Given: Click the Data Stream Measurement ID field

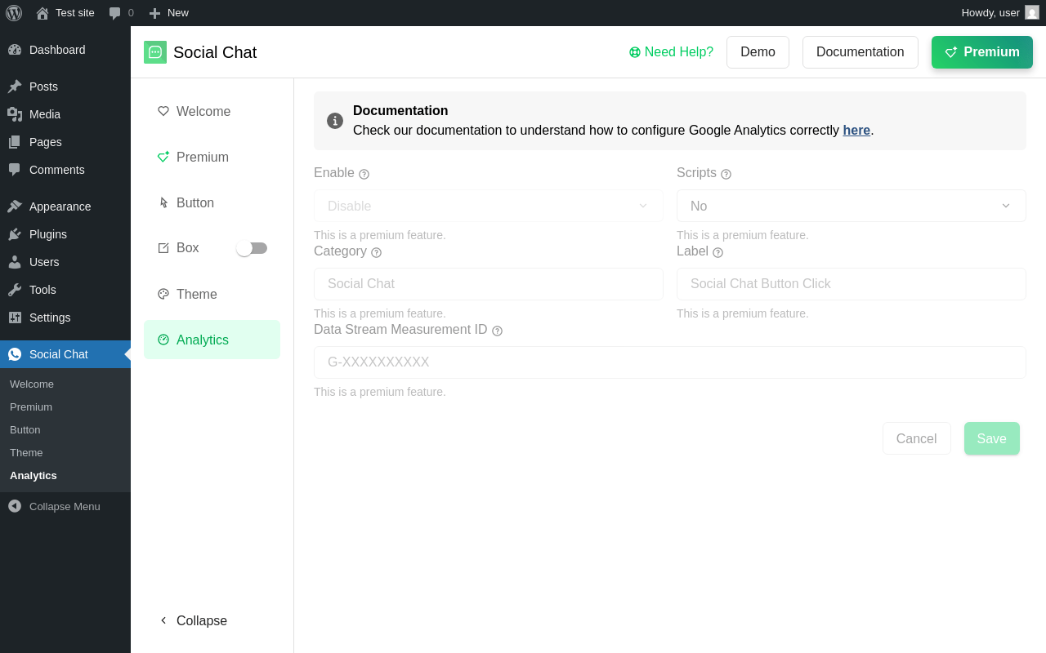Looking at the screenshot, I should (669, 362).
